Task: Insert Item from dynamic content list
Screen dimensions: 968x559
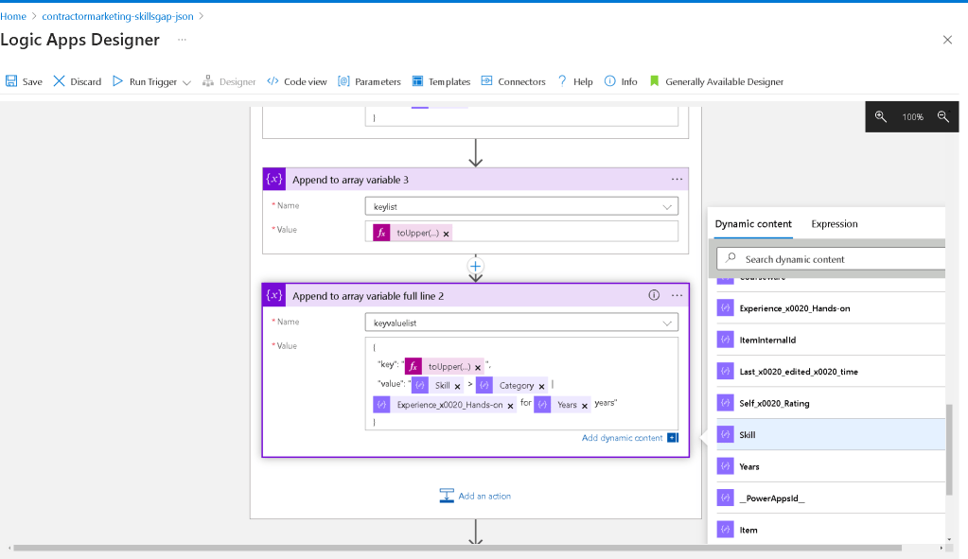Action: pyautogui.click(x=831, y=530)
